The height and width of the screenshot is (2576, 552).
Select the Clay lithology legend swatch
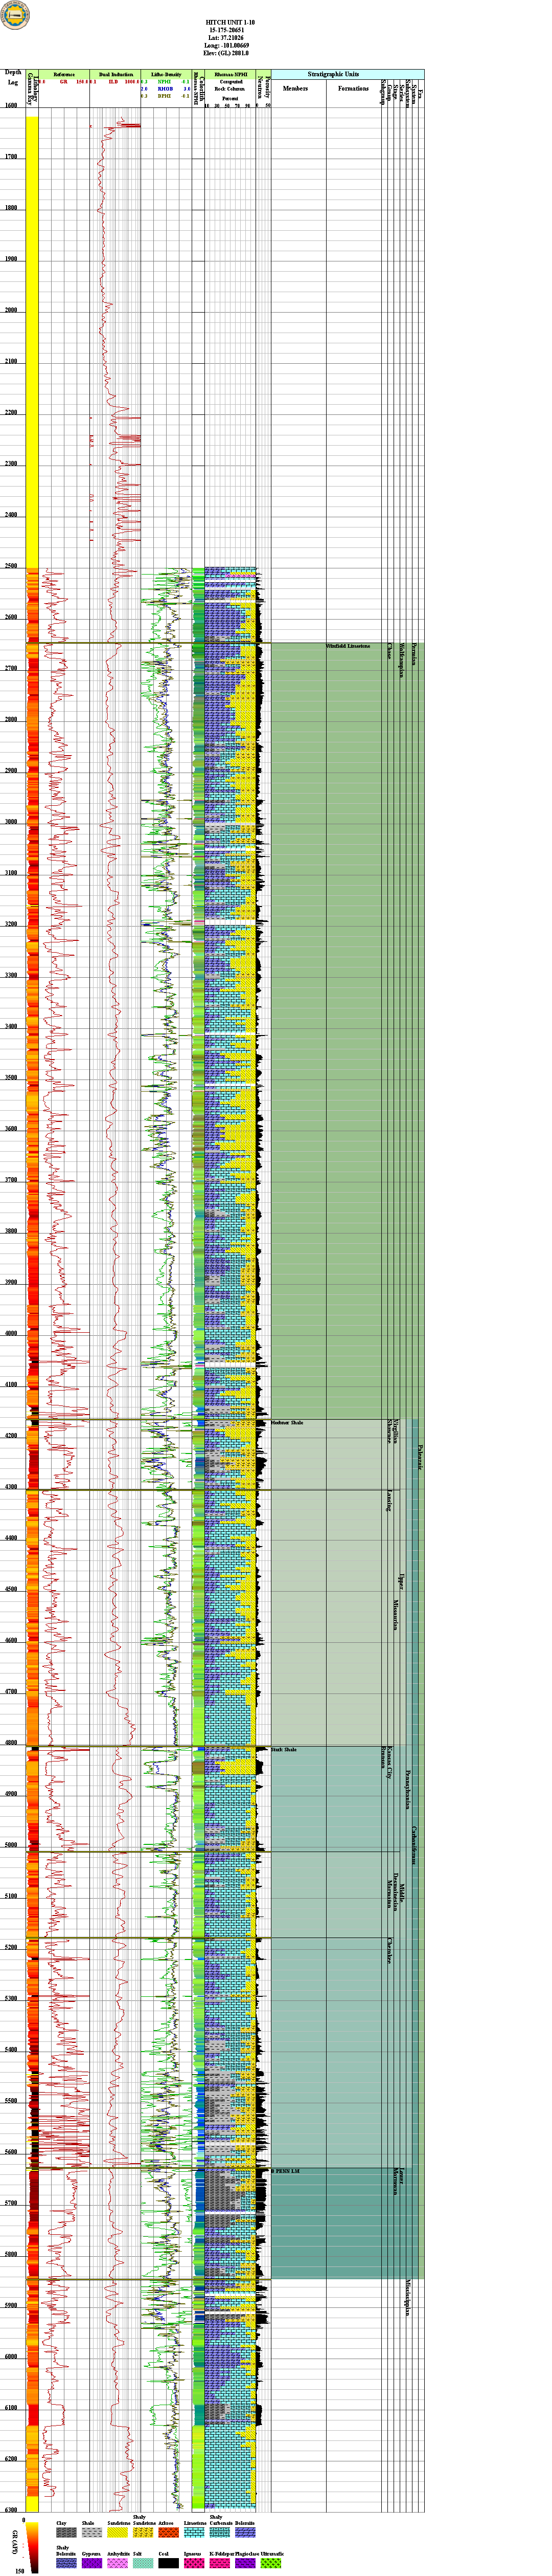[66, 2533]
